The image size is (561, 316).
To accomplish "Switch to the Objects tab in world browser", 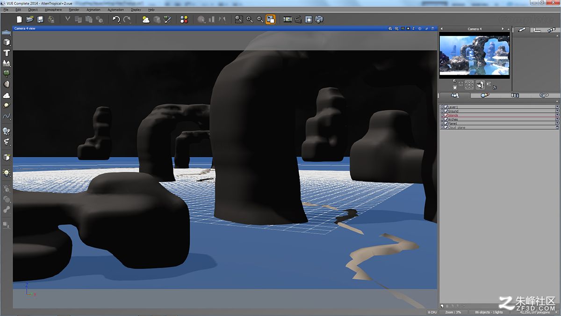I will click(x=454, y=96).
